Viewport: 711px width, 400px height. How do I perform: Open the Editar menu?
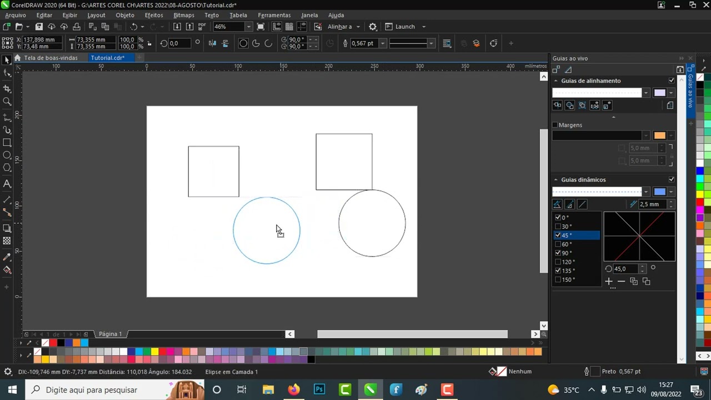pyautogui.click(x=44, y=15)
